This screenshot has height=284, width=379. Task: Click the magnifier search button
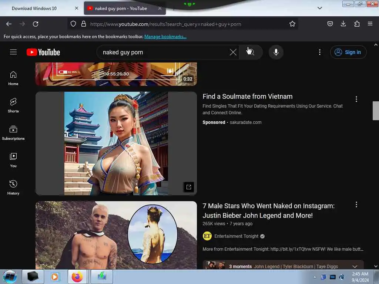click(x=251, y=52)
